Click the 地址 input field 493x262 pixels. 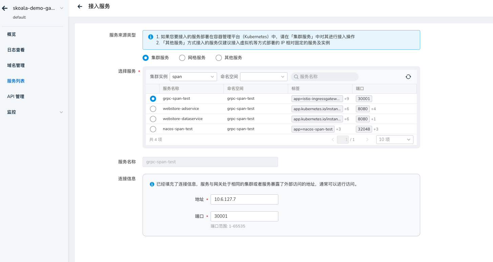point(244,199)
